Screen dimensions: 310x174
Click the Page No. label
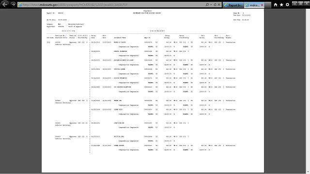coord(237,13)
